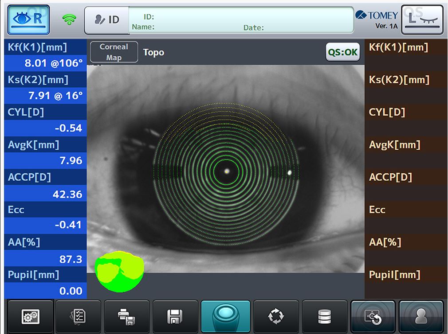Click the image recall rotate icon
Viewport: 448px width, 334px height.
[373, 316]
